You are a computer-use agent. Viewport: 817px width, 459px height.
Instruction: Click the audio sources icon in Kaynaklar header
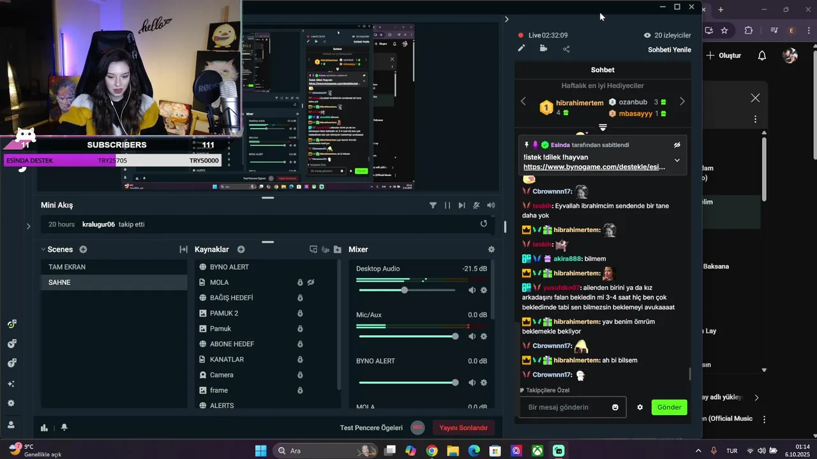click(325, 249)
